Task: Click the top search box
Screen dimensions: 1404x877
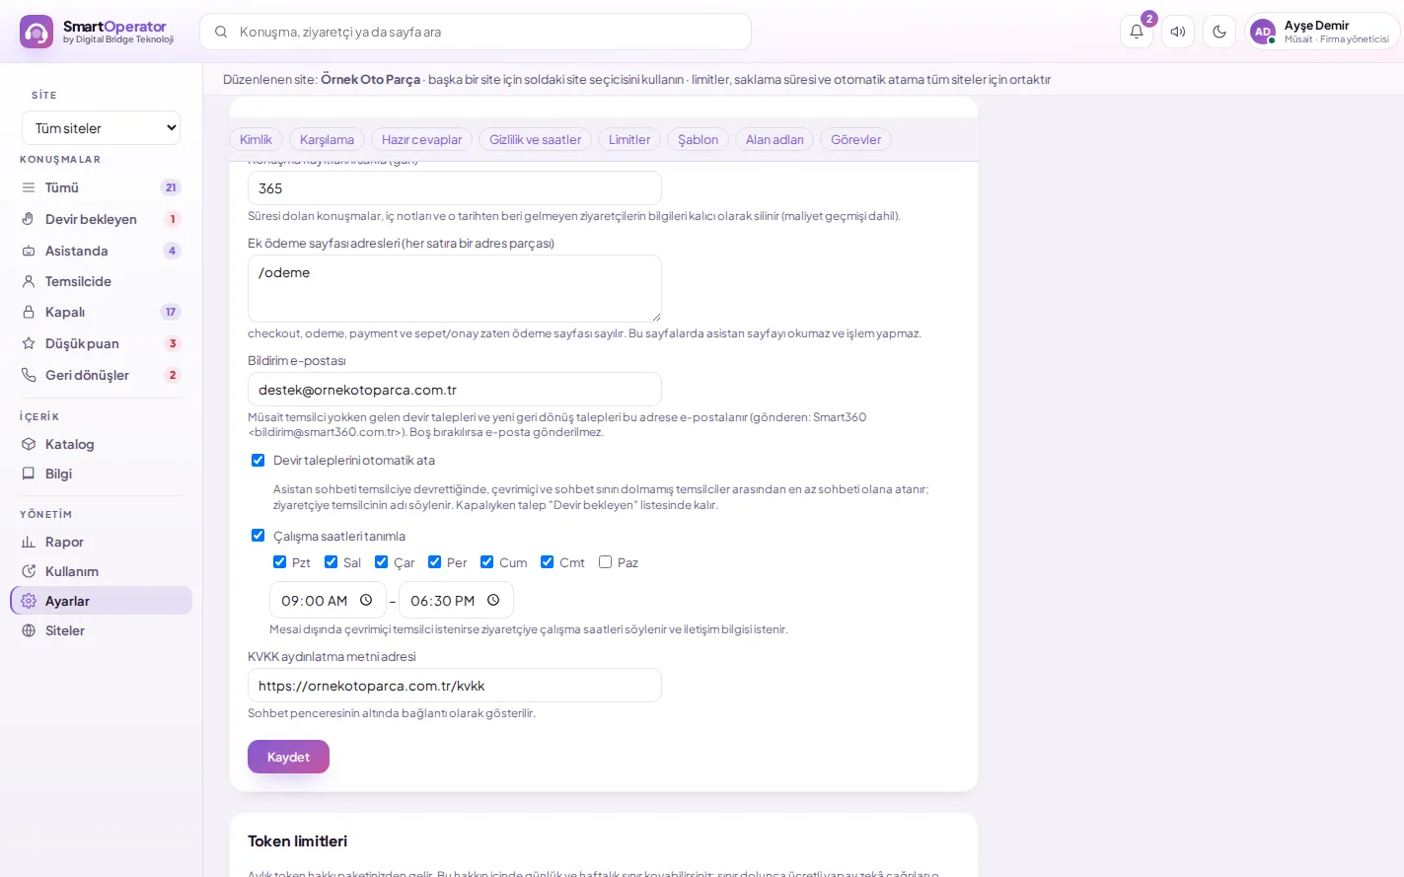Action: click(476, 32)
